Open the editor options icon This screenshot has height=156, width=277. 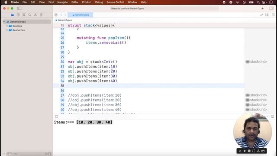(267, 15)
